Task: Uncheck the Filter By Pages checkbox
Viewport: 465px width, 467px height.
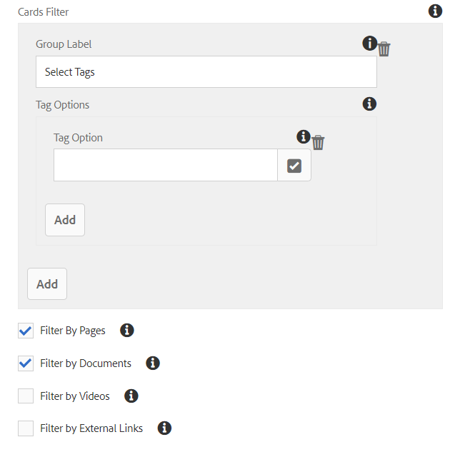Action: [26, 331]
